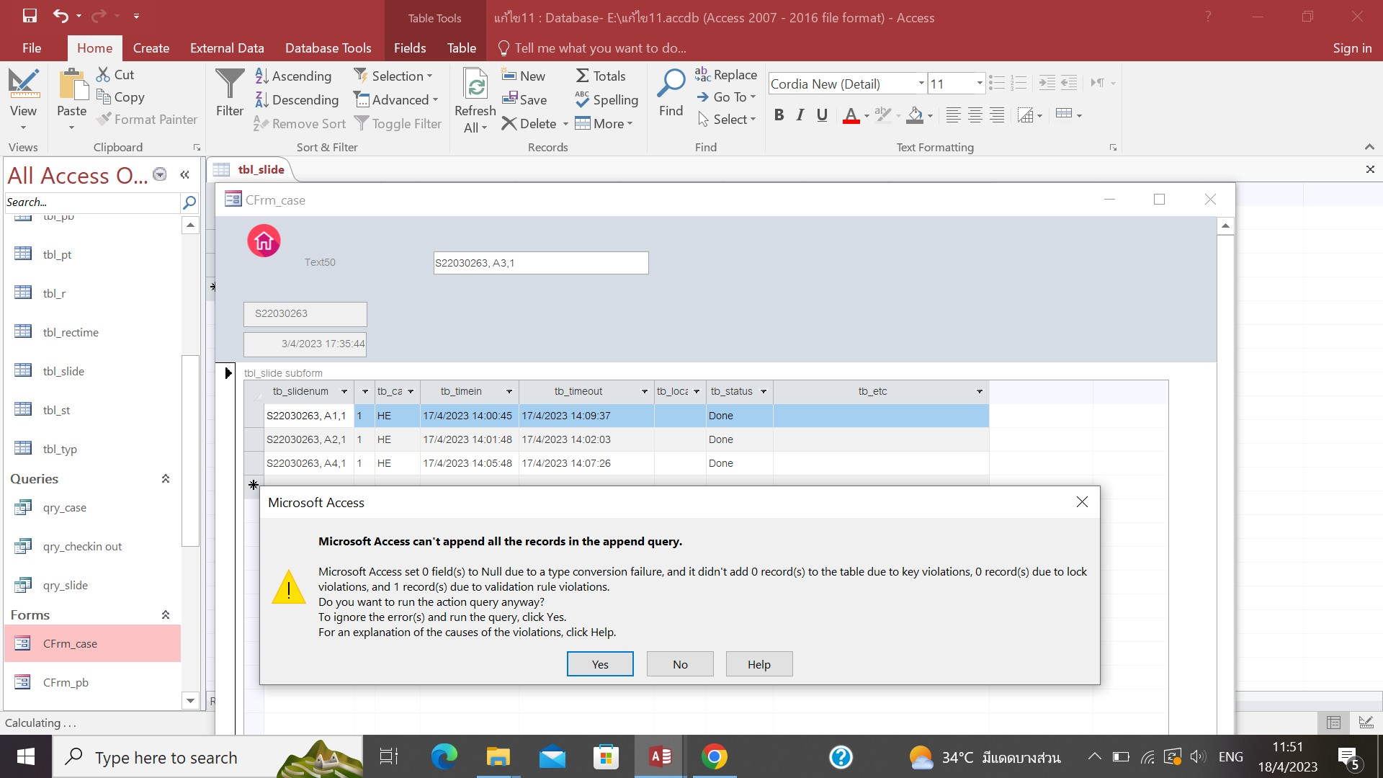The image size is (1383, 778).
Task: Open the font name dropdown Cordia New
Action: click(x=921, y=84)
